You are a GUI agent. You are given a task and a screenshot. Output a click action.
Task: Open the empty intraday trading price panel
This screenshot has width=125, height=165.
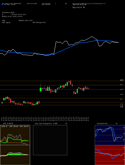[x=50, y=140]
